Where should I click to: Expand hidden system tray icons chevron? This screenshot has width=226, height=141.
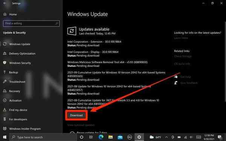[166, 137]
